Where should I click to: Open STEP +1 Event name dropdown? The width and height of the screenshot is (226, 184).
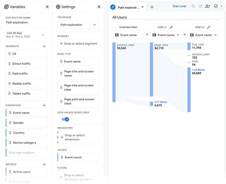pyautogui.click(x=165, y=35)
